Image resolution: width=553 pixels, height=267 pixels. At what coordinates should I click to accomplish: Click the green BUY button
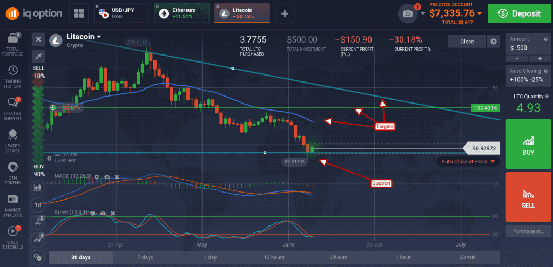pyautogui.click(x=528, y=144)
